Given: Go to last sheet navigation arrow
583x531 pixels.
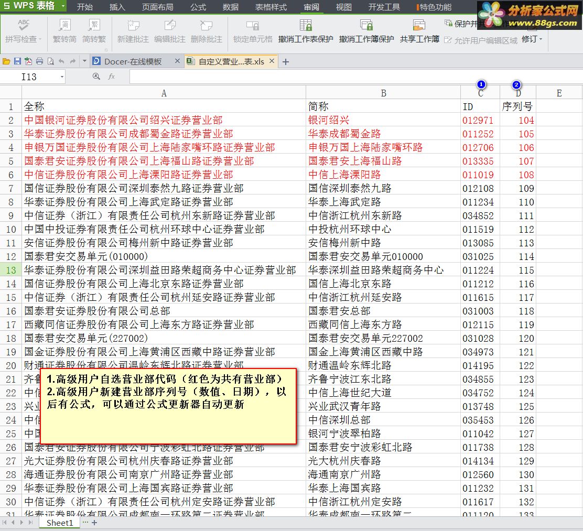Looking at the screenshot, I should coord(31,523).
